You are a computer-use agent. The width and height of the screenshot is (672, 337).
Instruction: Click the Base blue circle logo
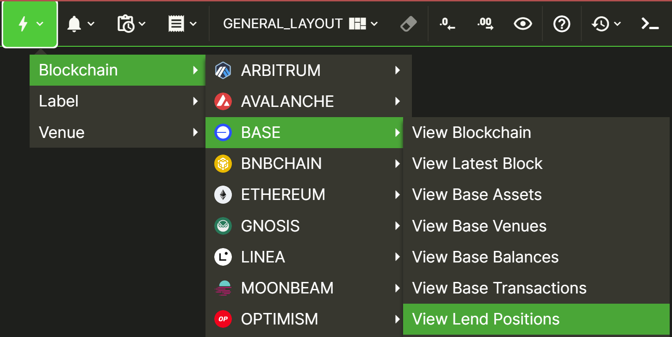tap(223, 132)
